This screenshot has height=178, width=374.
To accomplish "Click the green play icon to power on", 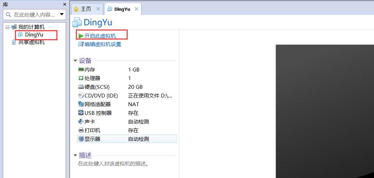I will tap(81, 36).
